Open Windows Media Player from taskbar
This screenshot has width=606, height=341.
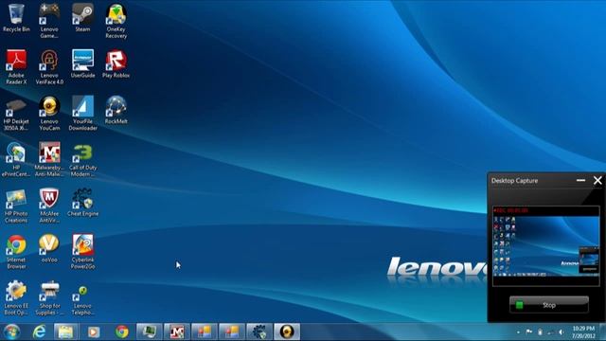click(94, 332)
